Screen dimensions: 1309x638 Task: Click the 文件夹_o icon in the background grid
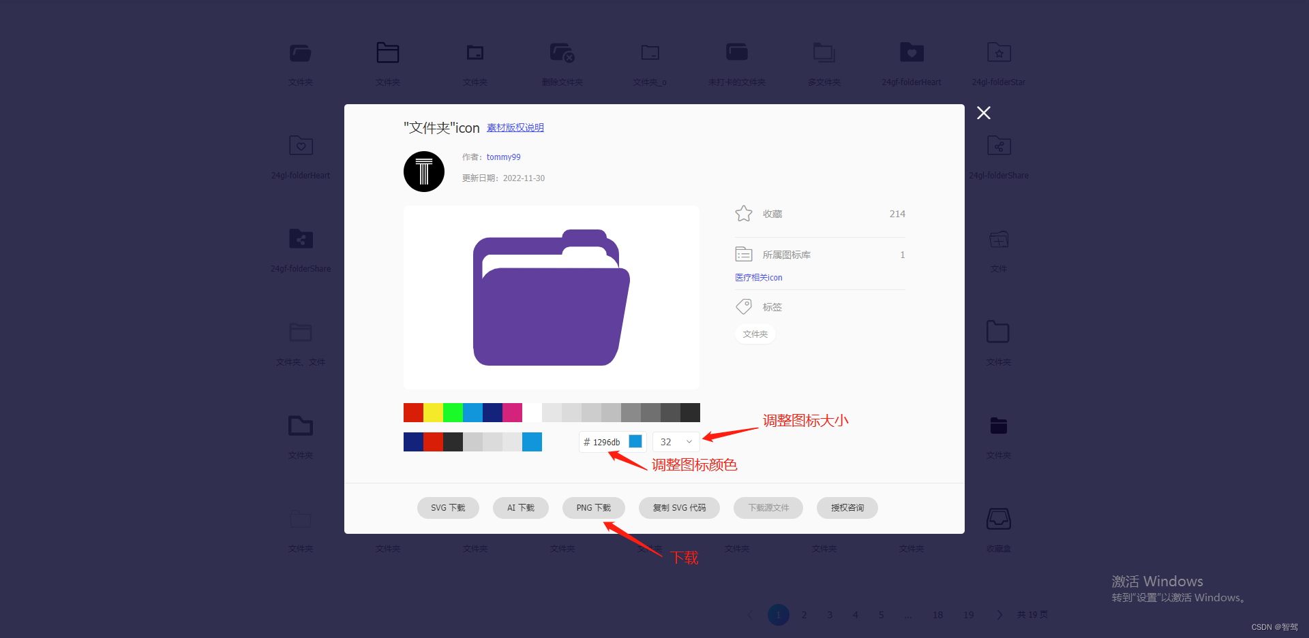pos(650,52)
